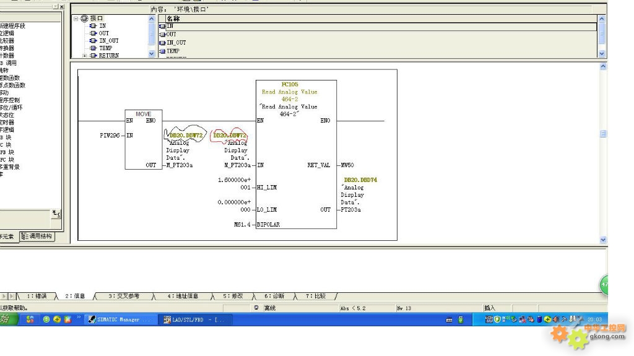Click the IN_OUT parameter icon in interface tree
The image size is (634, 356).
pyautogui.click(x=93, y=40)
